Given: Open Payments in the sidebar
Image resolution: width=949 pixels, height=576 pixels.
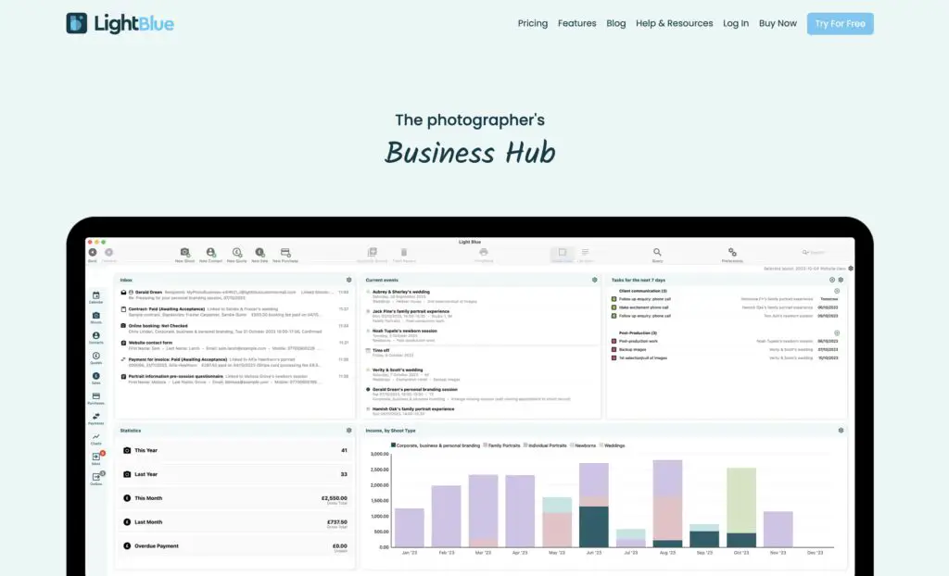Looking at the screenshot, I should coord(95,418).
